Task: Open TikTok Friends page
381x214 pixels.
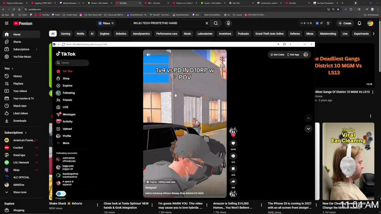Action: coord(67,100)
